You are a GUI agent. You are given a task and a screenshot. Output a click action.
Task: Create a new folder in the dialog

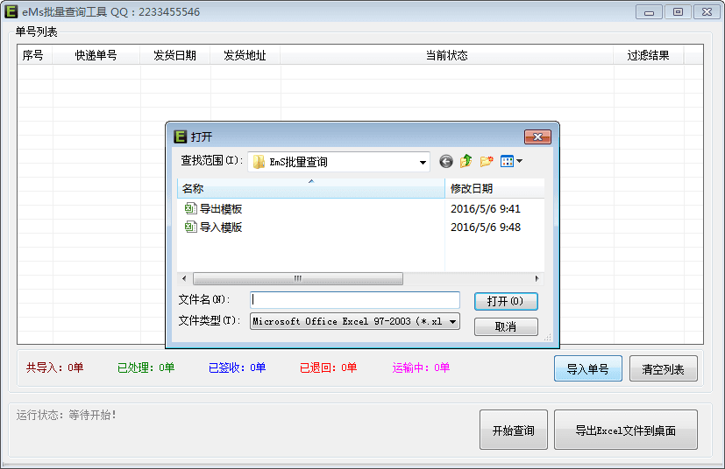(x=487, y=161)
